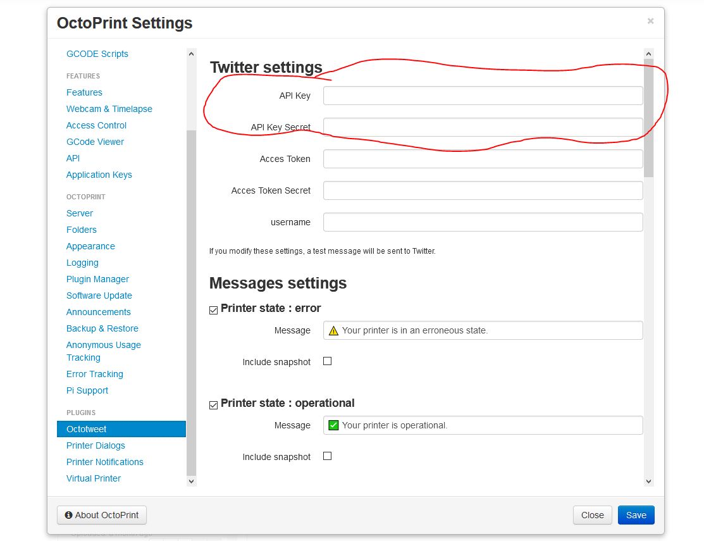Click the settings content vertical scrollbar thumb
This screenshot has height=541, width=704.
point(648,117)
